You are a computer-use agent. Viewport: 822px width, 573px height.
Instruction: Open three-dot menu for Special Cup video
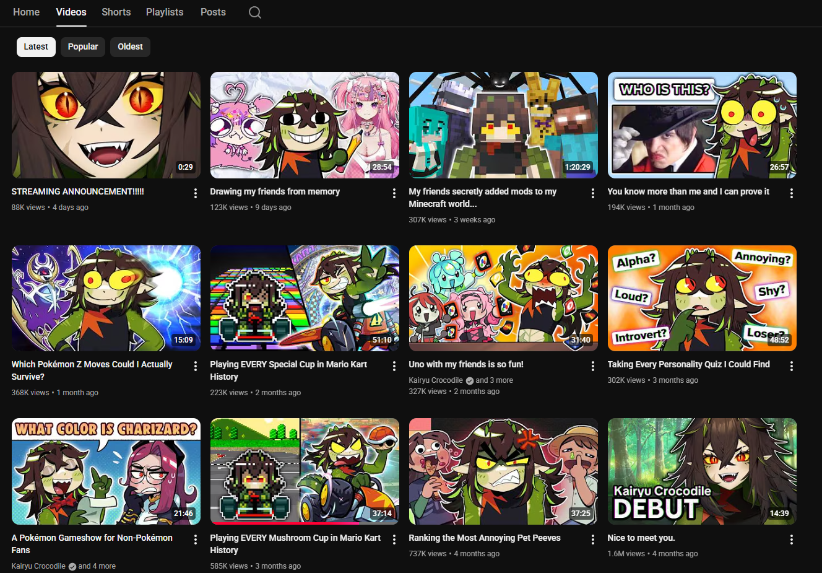pyautogui.click(x=394, y=366)
